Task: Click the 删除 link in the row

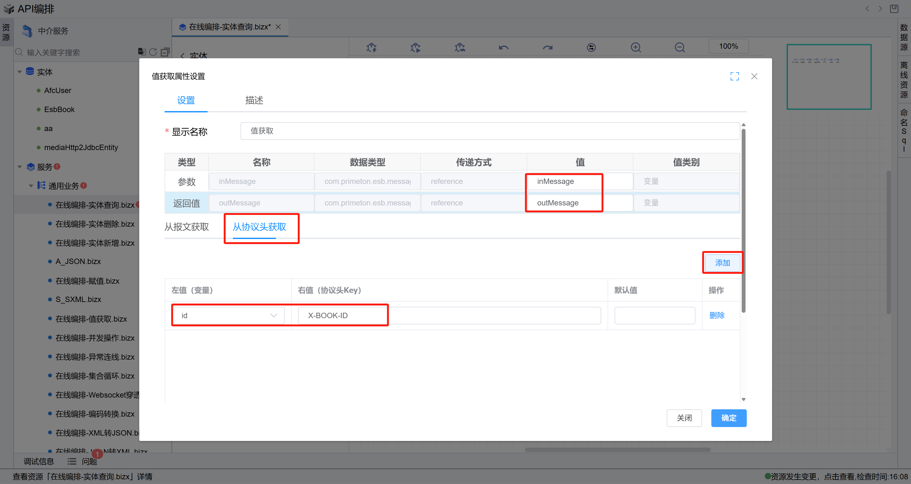Action: 716,315
